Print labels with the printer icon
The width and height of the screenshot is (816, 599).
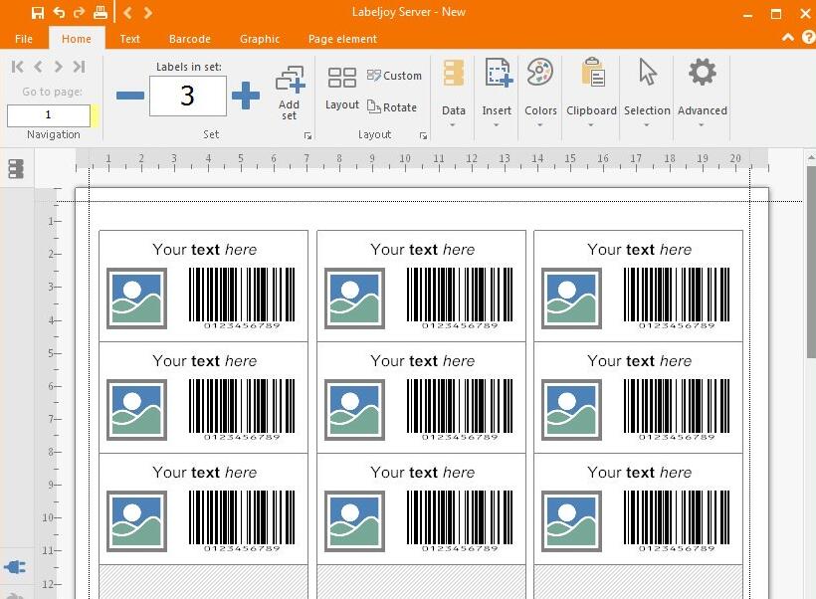coord(100,12)
